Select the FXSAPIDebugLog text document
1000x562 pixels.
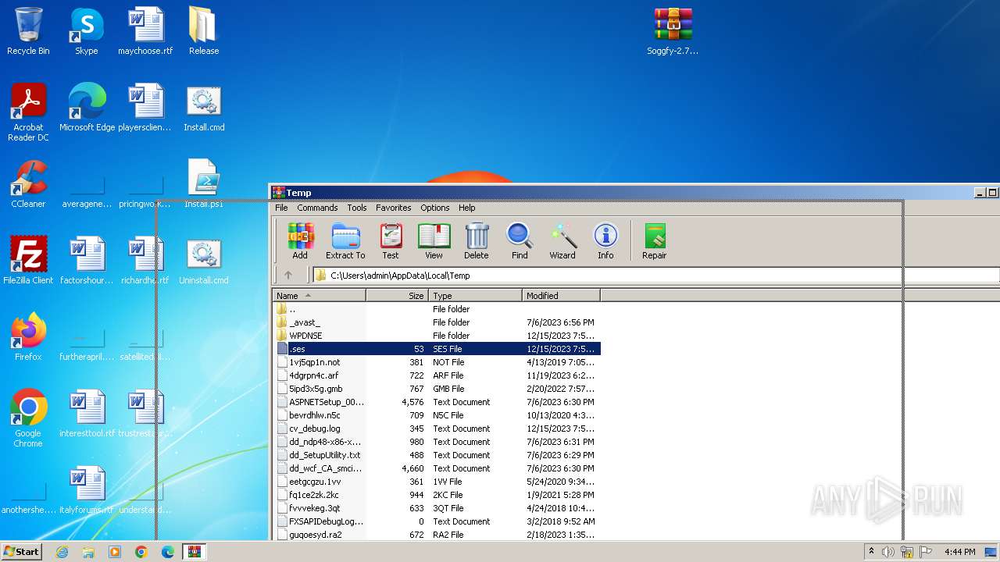coord(436,521)
